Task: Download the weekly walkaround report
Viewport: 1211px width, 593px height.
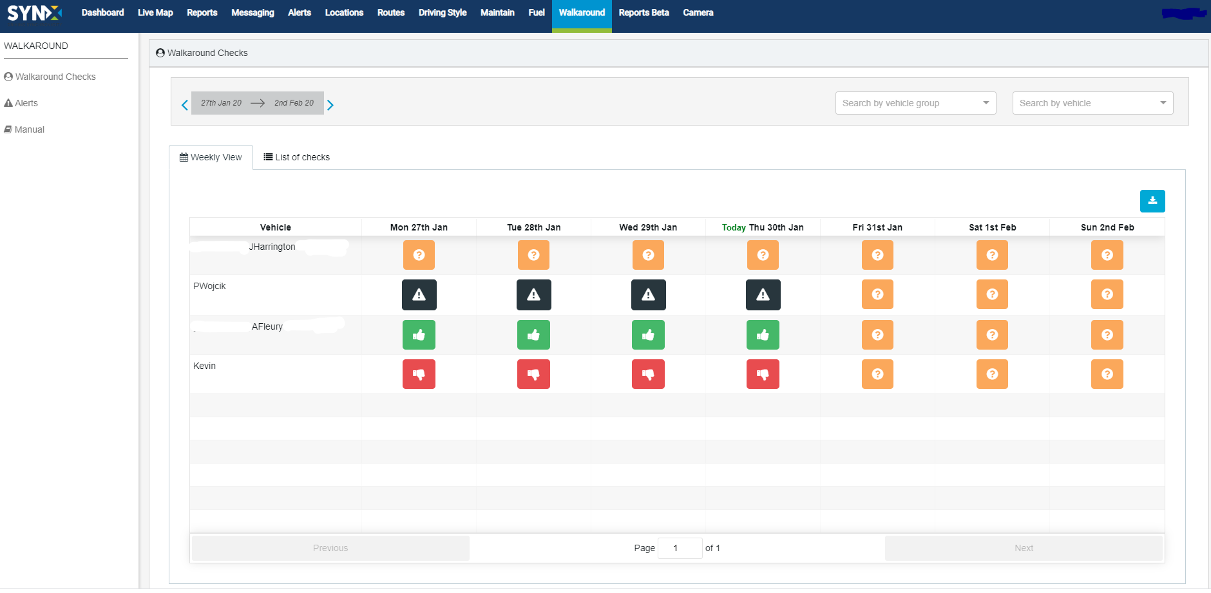Action: point(1152,201)
